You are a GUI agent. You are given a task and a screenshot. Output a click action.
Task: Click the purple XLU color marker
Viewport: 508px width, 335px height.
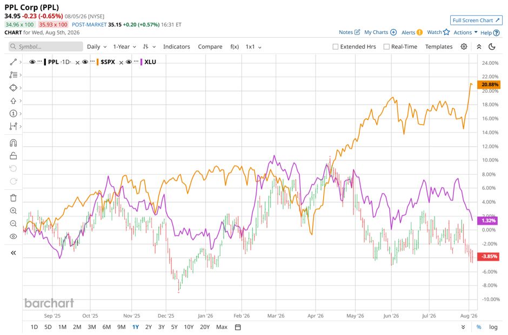point(141,61)
